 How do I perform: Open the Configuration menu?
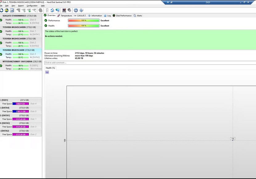click(32, 6)
